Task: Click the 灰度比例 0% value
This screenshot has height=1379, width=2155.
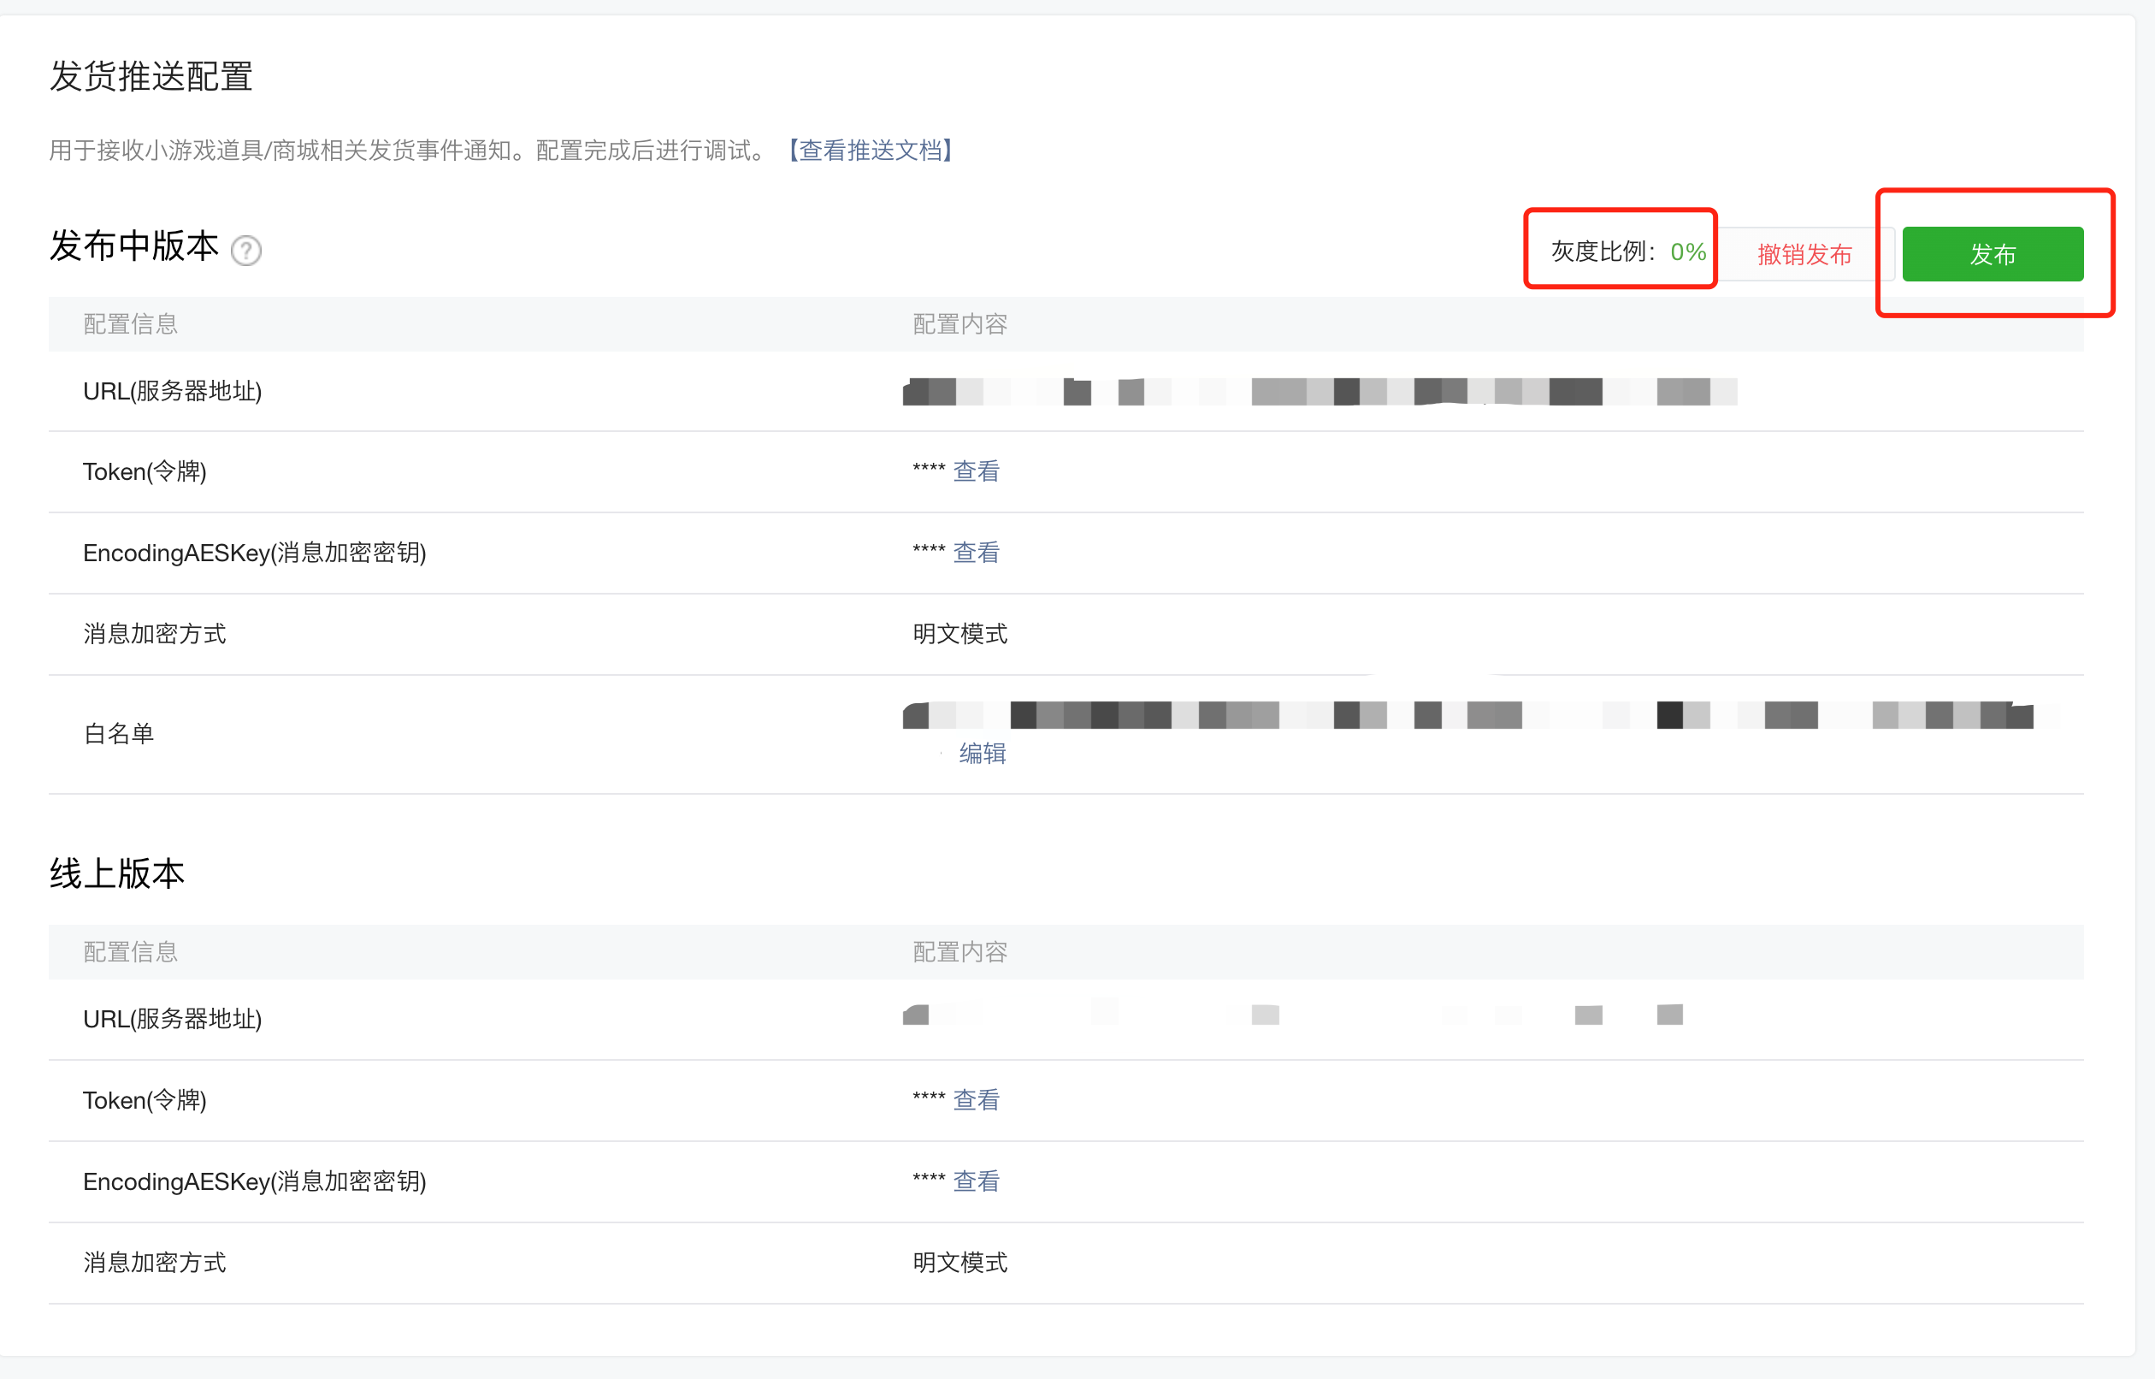Action: (x=1688, y=252)
